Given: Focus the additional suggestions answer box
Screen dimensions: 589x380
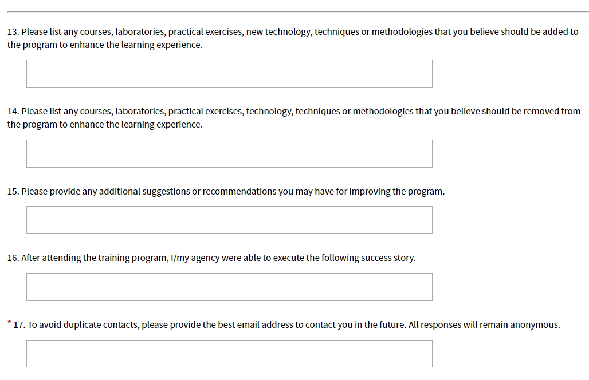Looking at the screenshot, I should [x=229, y=220].
